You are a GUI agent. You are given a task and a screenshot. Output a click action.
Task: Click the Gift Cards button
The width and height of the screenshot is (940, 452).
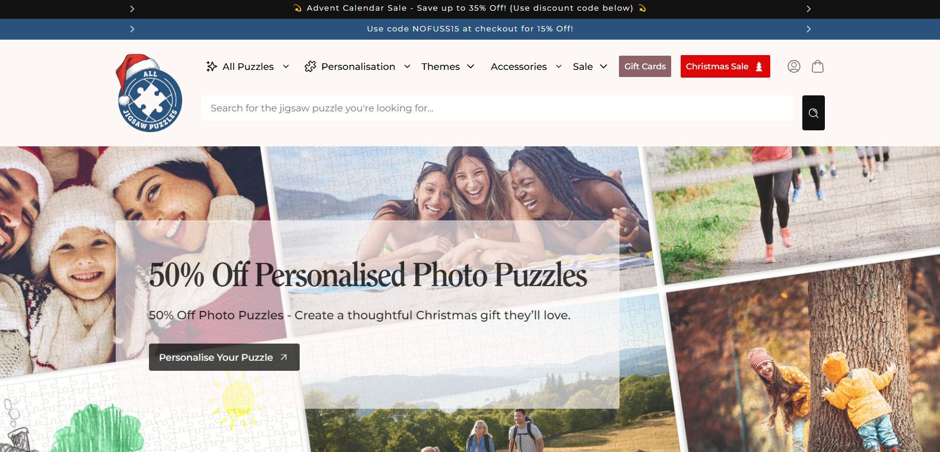pos(645,66)
